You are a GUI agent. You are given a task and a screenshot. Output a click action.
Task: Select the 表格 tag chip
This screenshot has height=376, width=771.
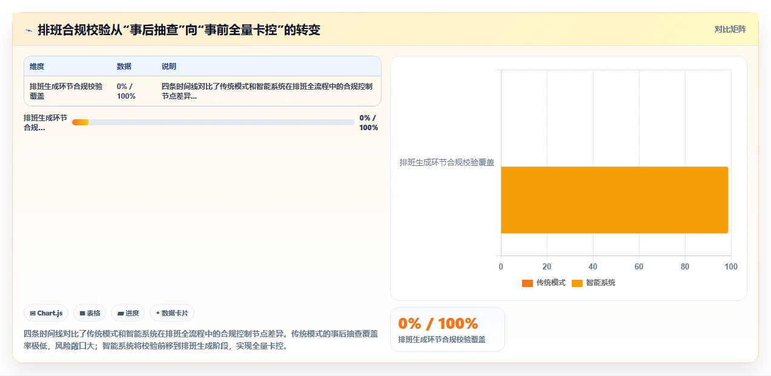tap(90, 313)
